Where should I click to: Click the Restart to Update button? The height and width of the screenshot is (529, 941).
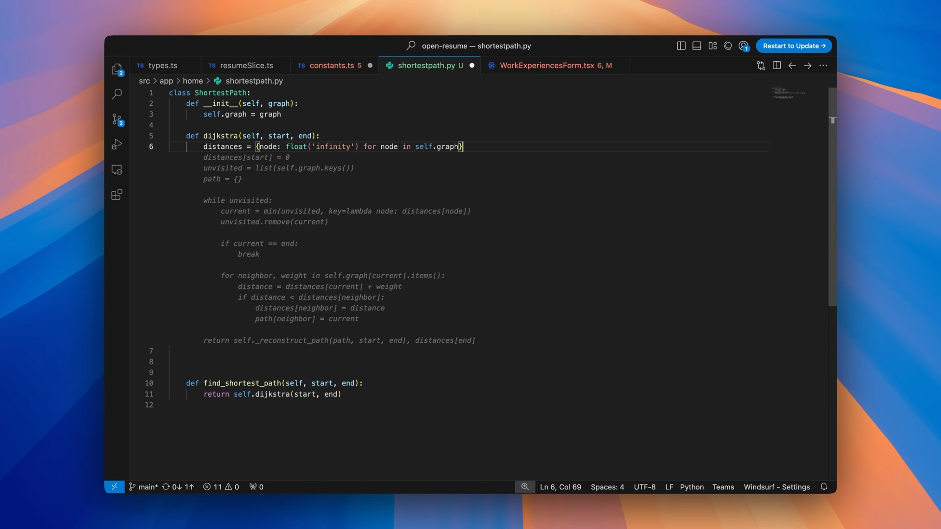(x=793, y=46)
